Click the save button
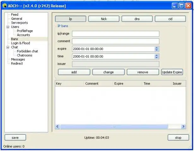This screenshot has height=151, width=194. (15, 137)
